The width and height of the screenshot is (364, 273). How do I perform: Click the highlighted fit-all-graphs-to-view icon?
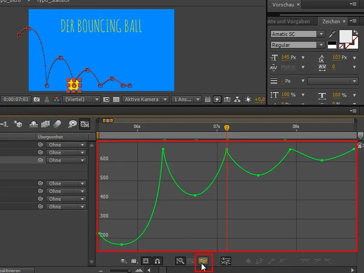pos(203,262)
